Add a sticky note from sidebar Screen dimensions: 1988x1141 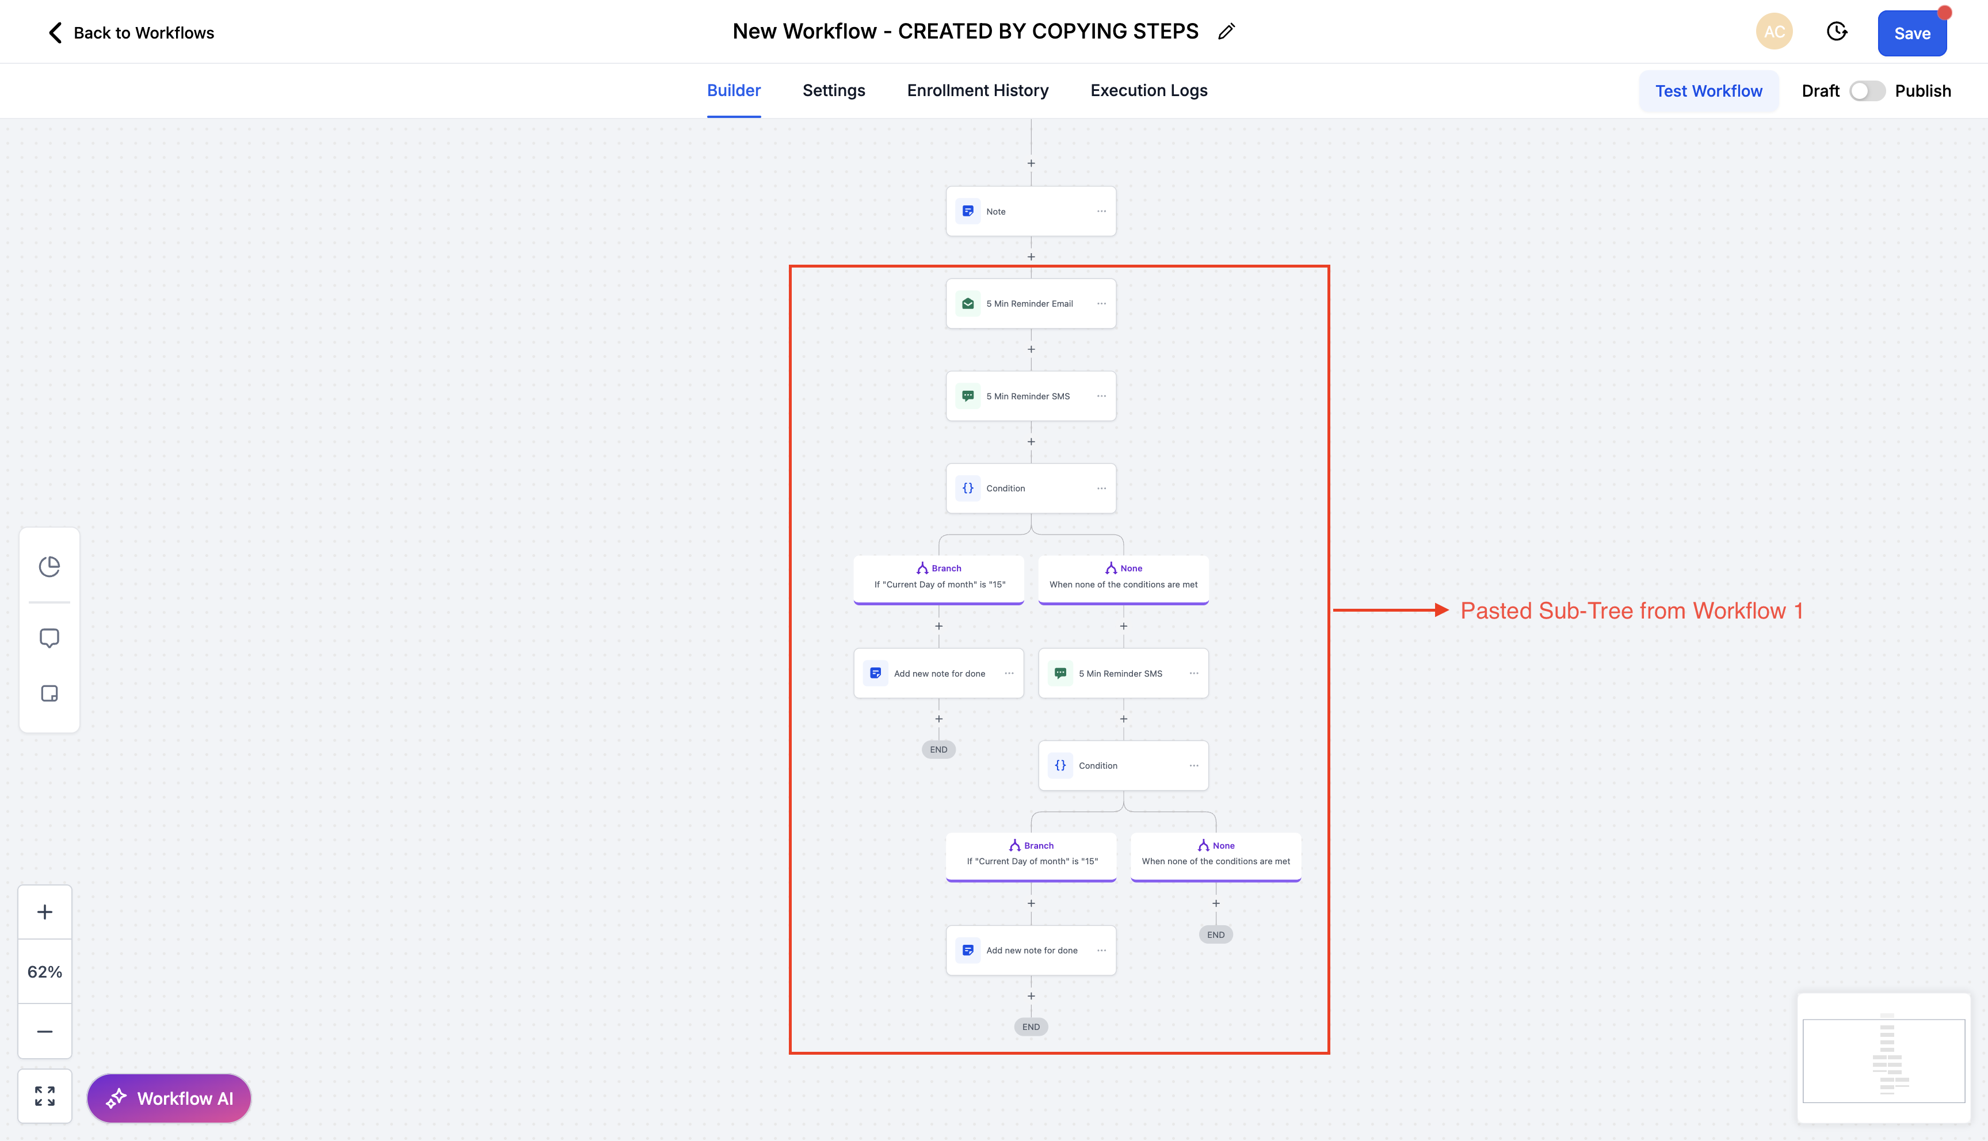49,693
